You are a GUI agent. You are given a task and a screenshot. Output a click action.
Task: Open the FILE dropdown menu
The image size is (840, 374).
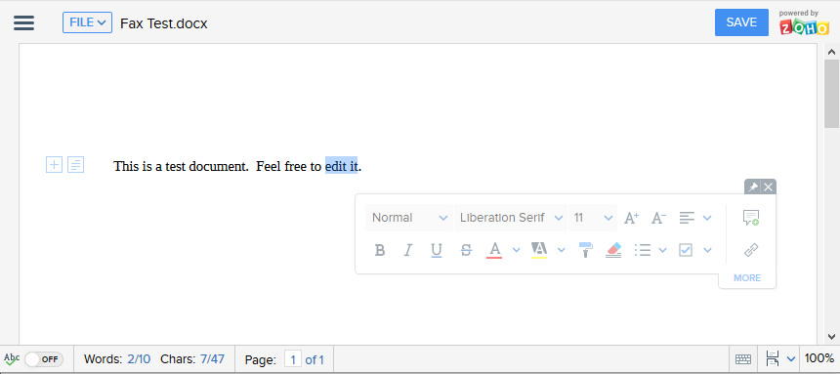point(87,22)
